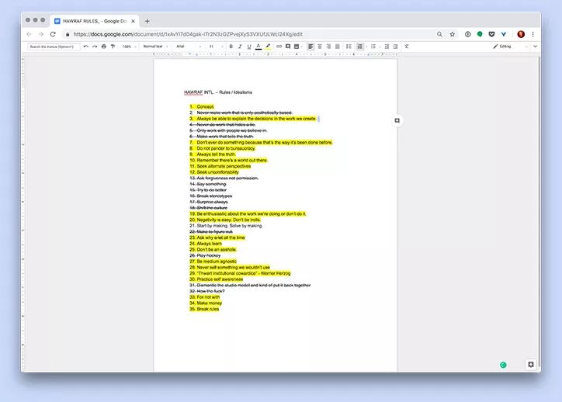Click list item 'Make money'
Viewport: 562px width, 402px height.
pyautogui.click(x=210, y=303)
